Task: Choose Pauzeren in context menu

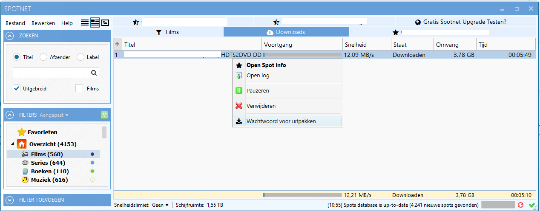Action: point(287,90)
